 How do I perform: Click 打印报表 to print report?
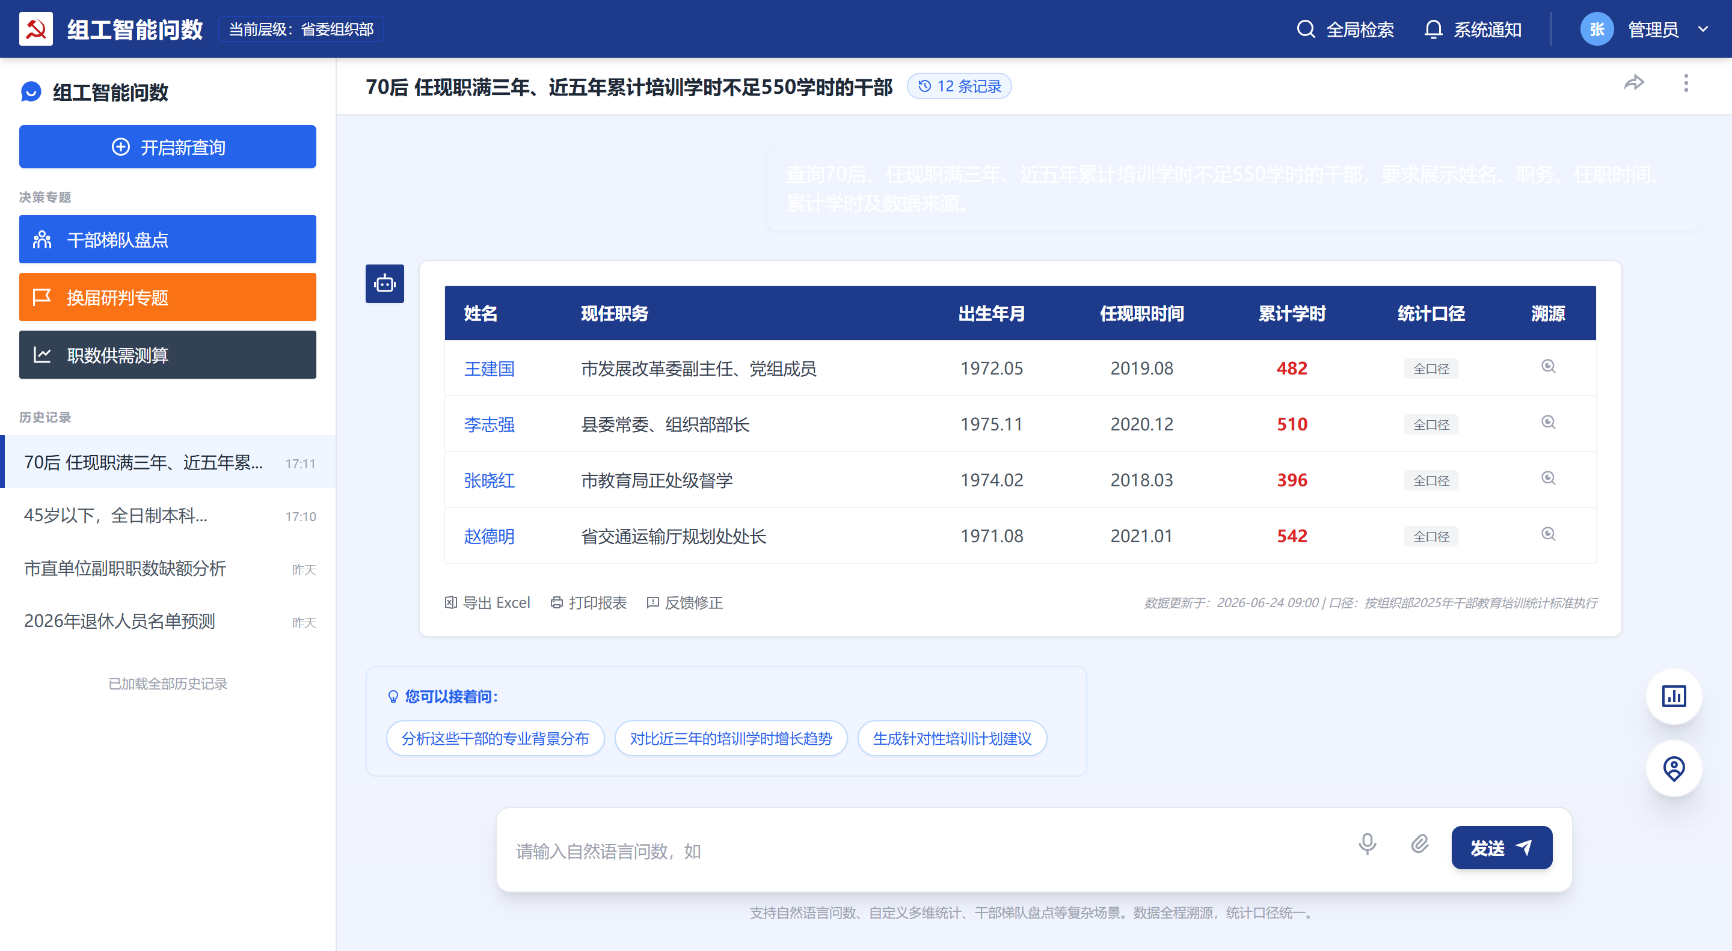click(588, 602)
